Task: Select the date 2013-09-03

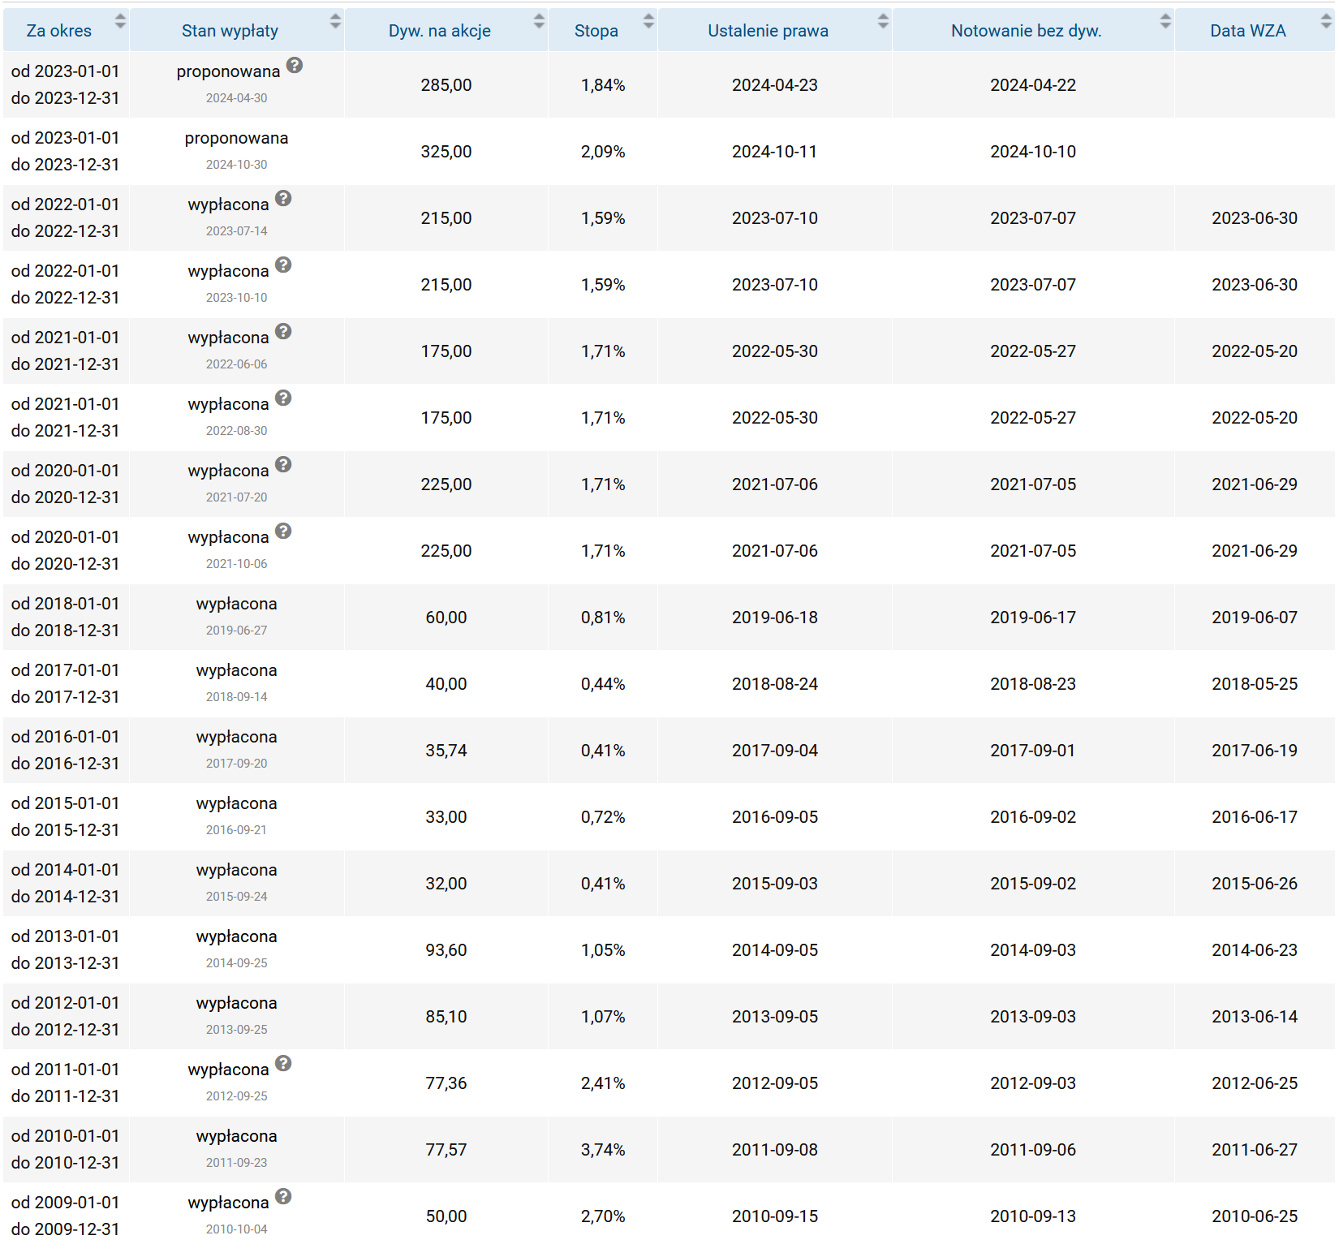Action: pos(1033,1017)
